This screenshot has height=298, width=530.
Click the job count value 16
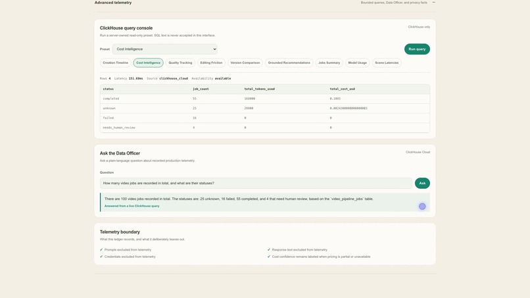point(195,118)
